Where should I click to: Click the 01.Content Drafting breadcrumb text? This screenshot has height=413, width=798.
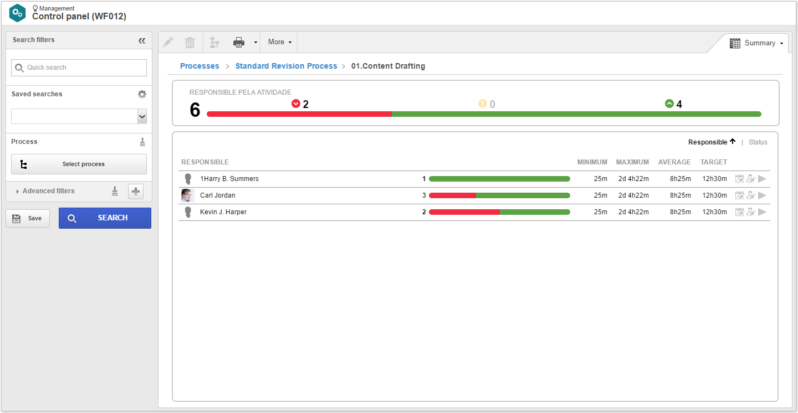pos(388,66)
